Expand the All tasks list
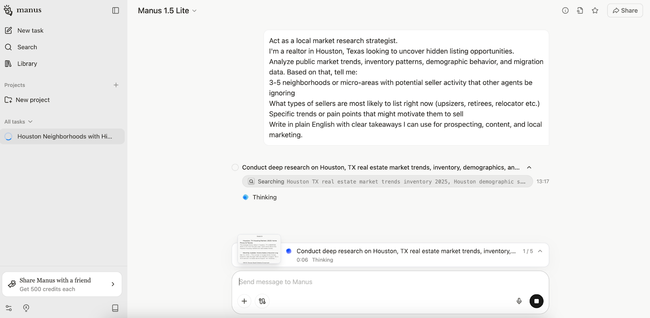 click(x=18, y=121)
